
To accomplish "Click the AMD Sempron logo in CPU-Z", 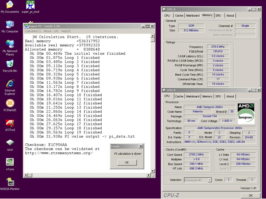I will (246, 113).
